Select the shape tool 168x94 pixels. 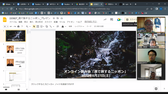click(x=47, y=26)
